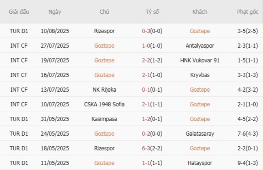The height and width of the screenshot is (170, 263).
Task: Select the date 31/05/2025
Action: (55, 119)
